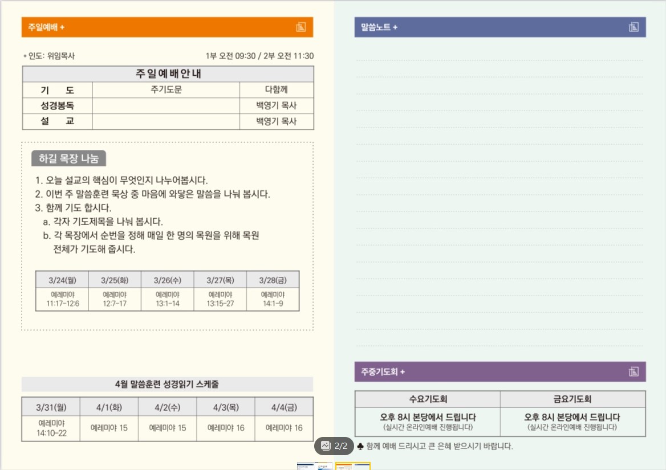This screenshot has height=470, width=666.
Task: Click the document icon in 주일예배 header
Action: click(x=302, y=27)
